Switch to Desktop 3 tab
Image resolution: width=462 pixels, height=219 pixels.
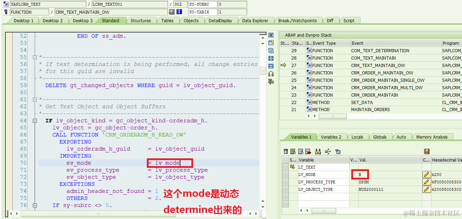click(83, 20)
